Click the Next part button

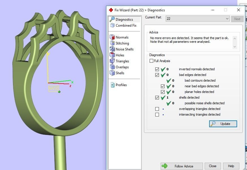(237, 19)
